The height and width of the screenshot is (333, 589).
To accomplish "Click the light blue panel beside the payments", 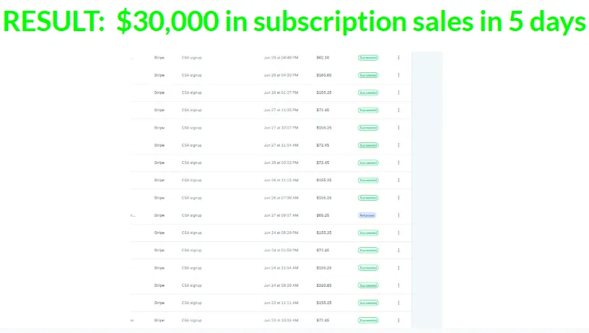I will [x=427, y=190].
